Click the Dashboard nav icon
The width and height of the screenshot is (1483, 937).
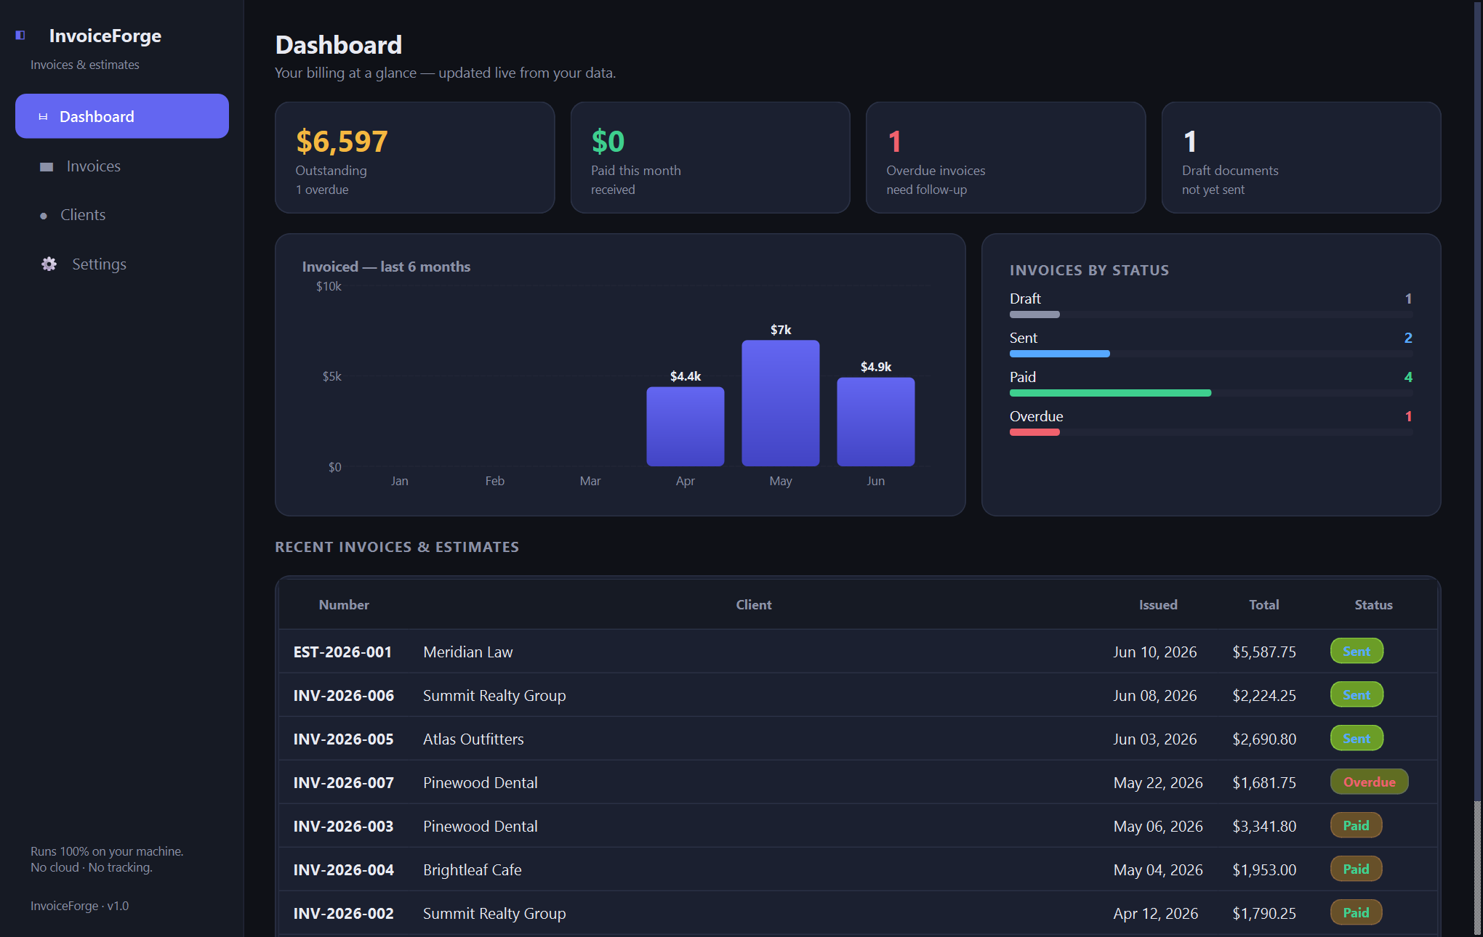pyautogui.click(x=43, y=116)
